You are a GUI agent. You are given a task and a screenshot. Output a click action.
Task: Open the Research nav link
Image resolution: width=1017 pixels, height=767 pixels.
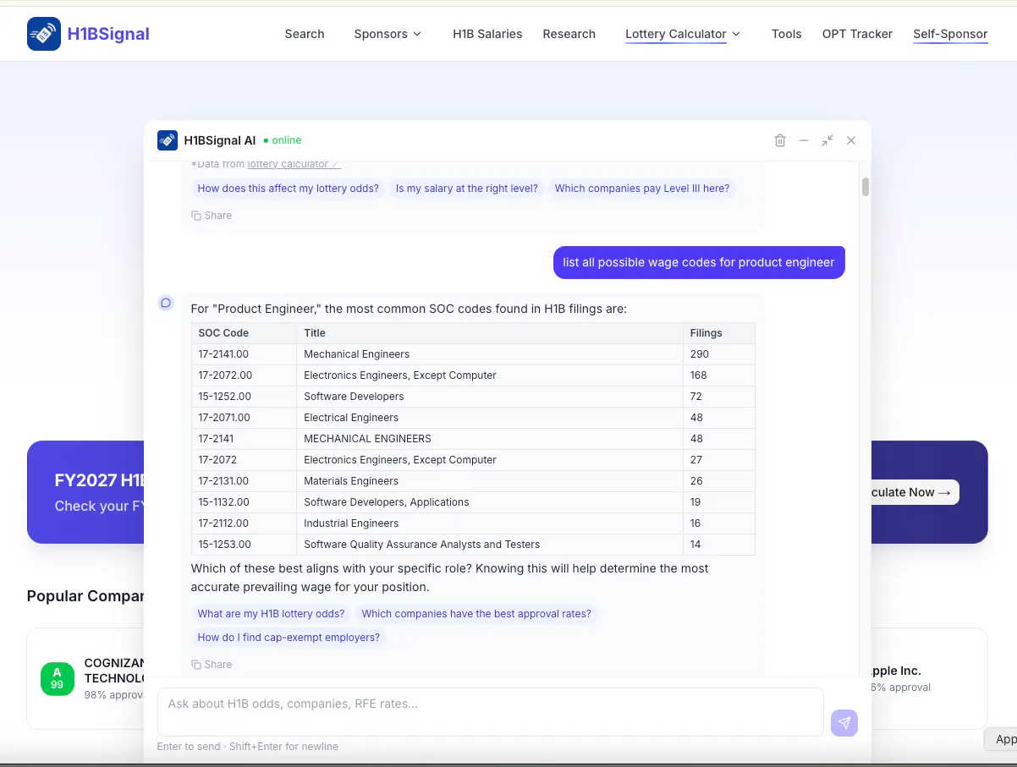click(x=569, y=34)
